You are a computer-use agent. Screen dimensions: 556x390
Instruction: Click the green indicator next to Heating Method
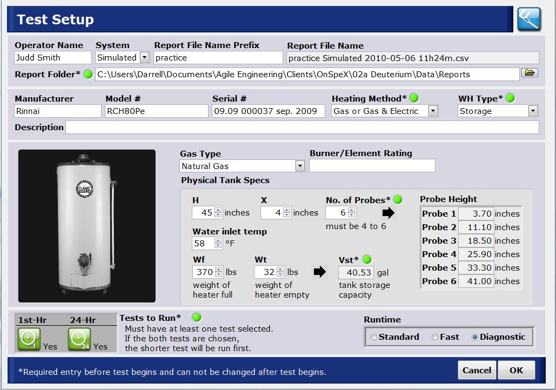[x=414, y=98]
